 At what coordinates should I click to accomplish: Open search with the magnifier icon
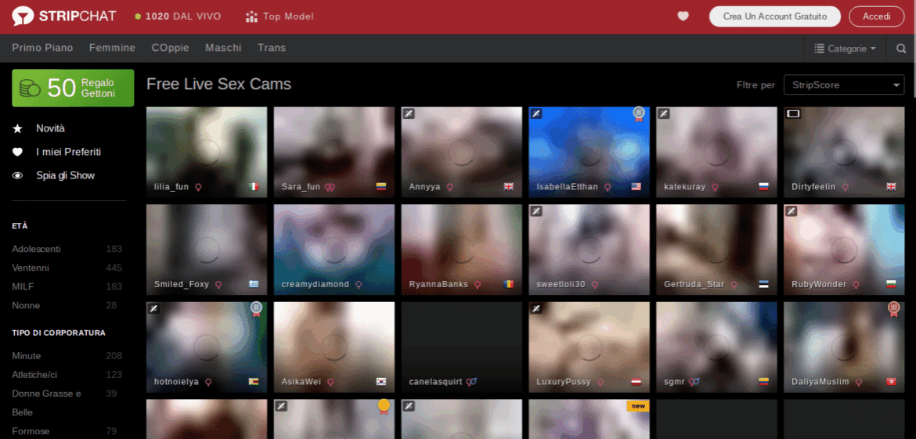[x=901, y=49]
